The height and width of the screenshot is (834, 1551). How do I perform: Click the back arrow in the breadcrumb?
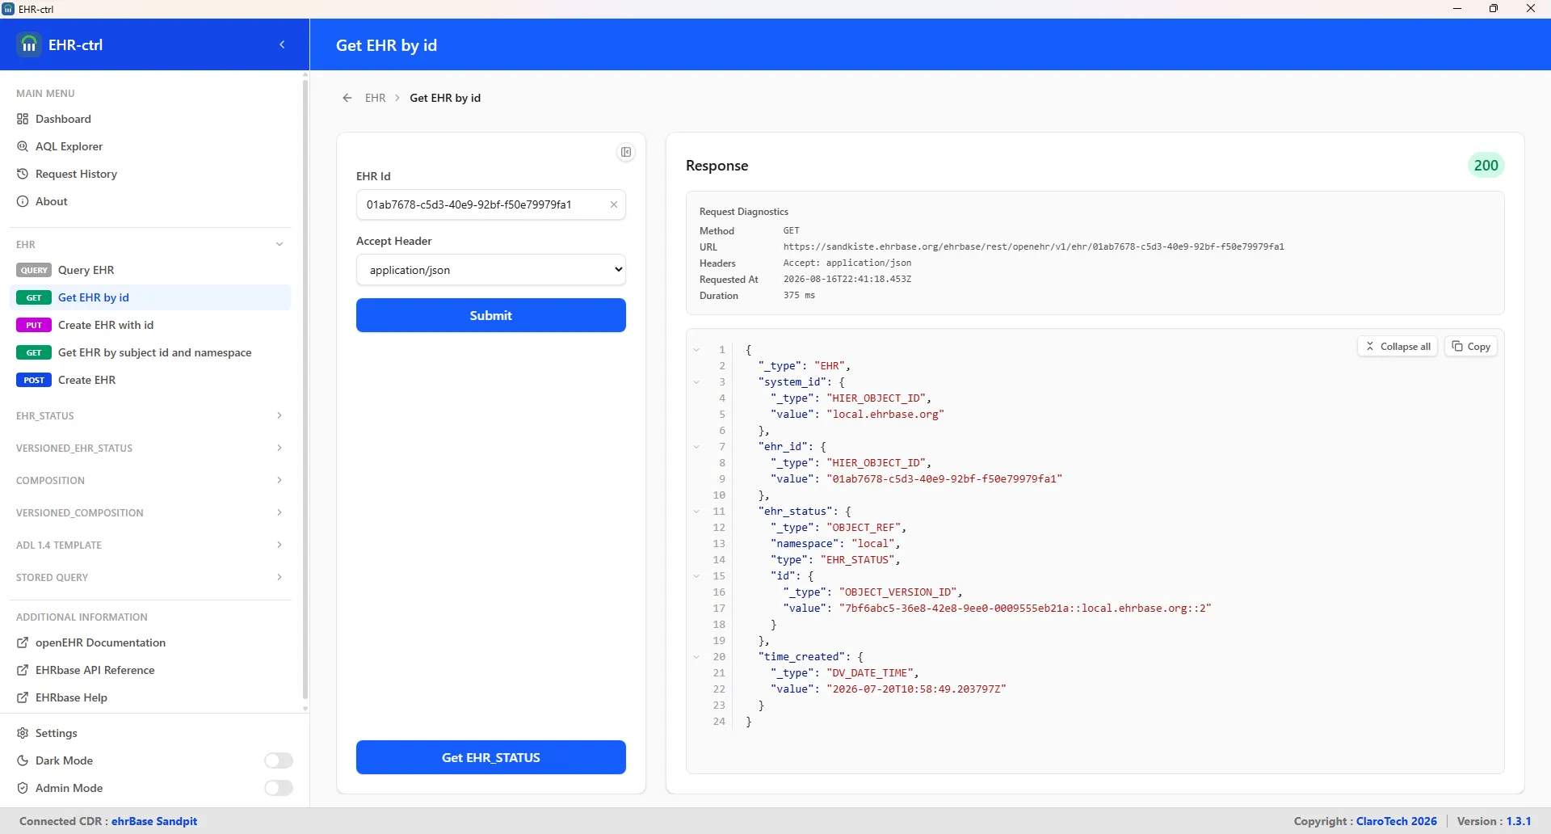pos(347,98)
